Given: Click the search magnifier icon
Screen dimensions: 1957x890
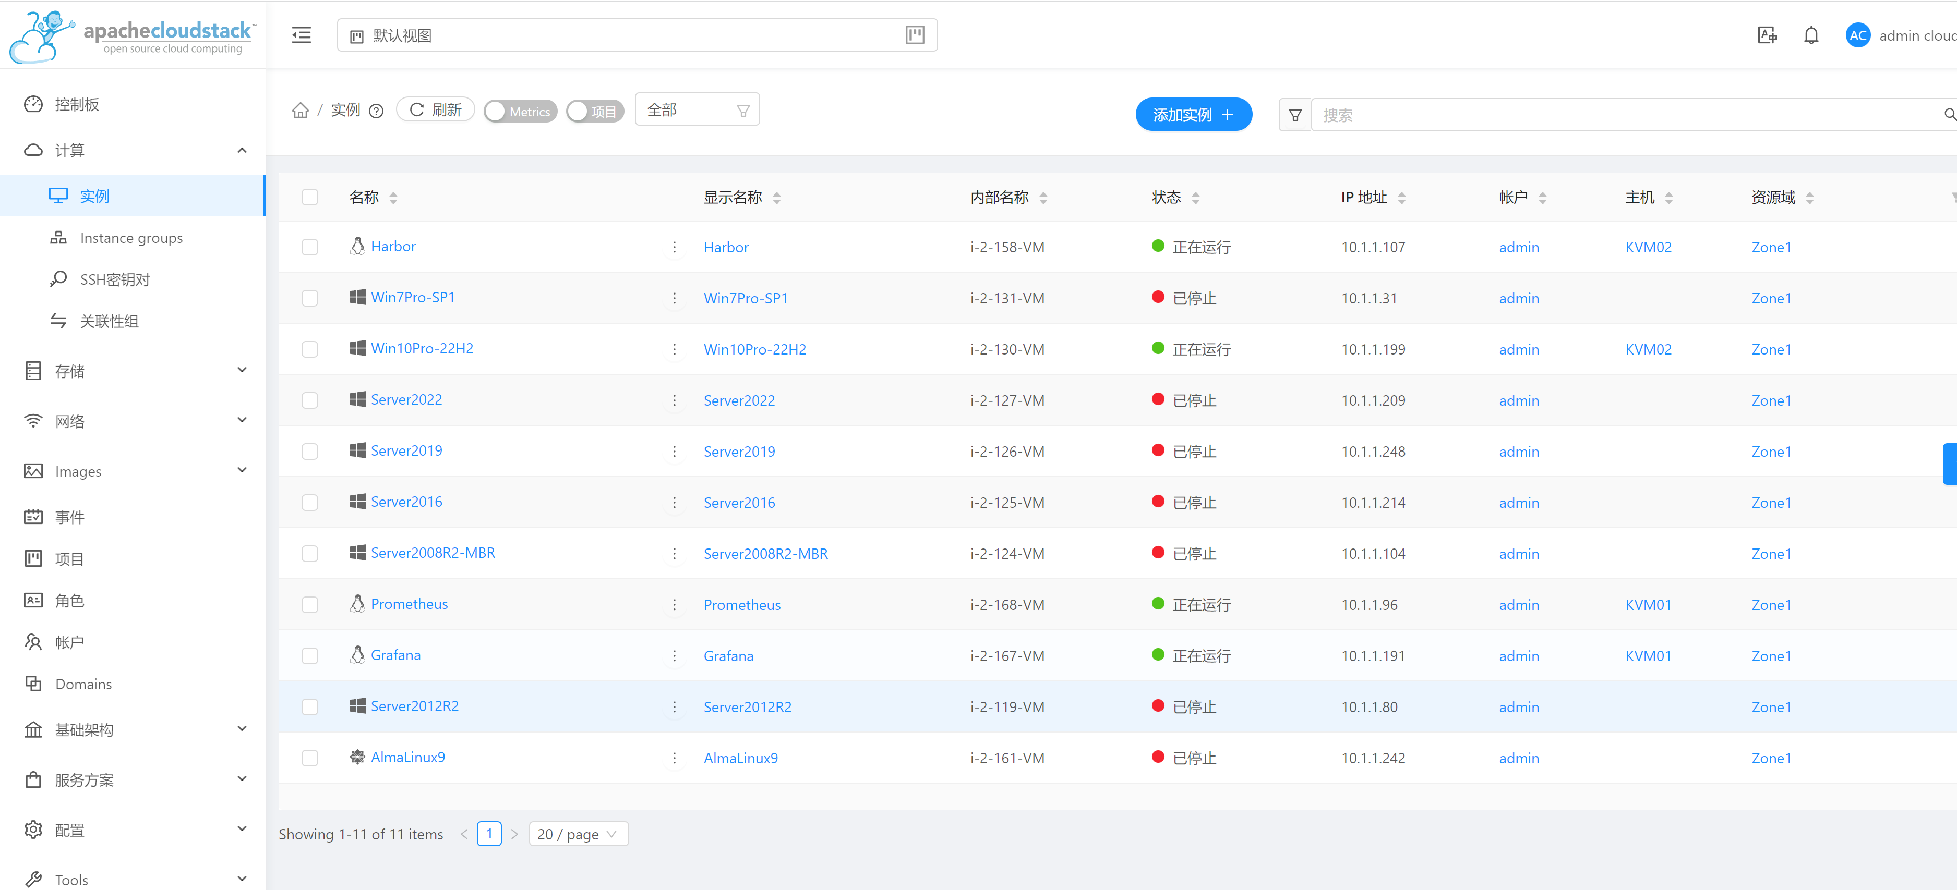Looking at the screenshot, I should click(1949, 115).
